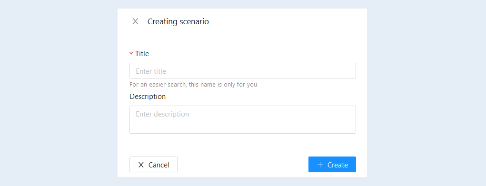The width and height of the screenshot is (486, 186).
Task: Focus the Enter description text area
Action: (x=242, y=120)
